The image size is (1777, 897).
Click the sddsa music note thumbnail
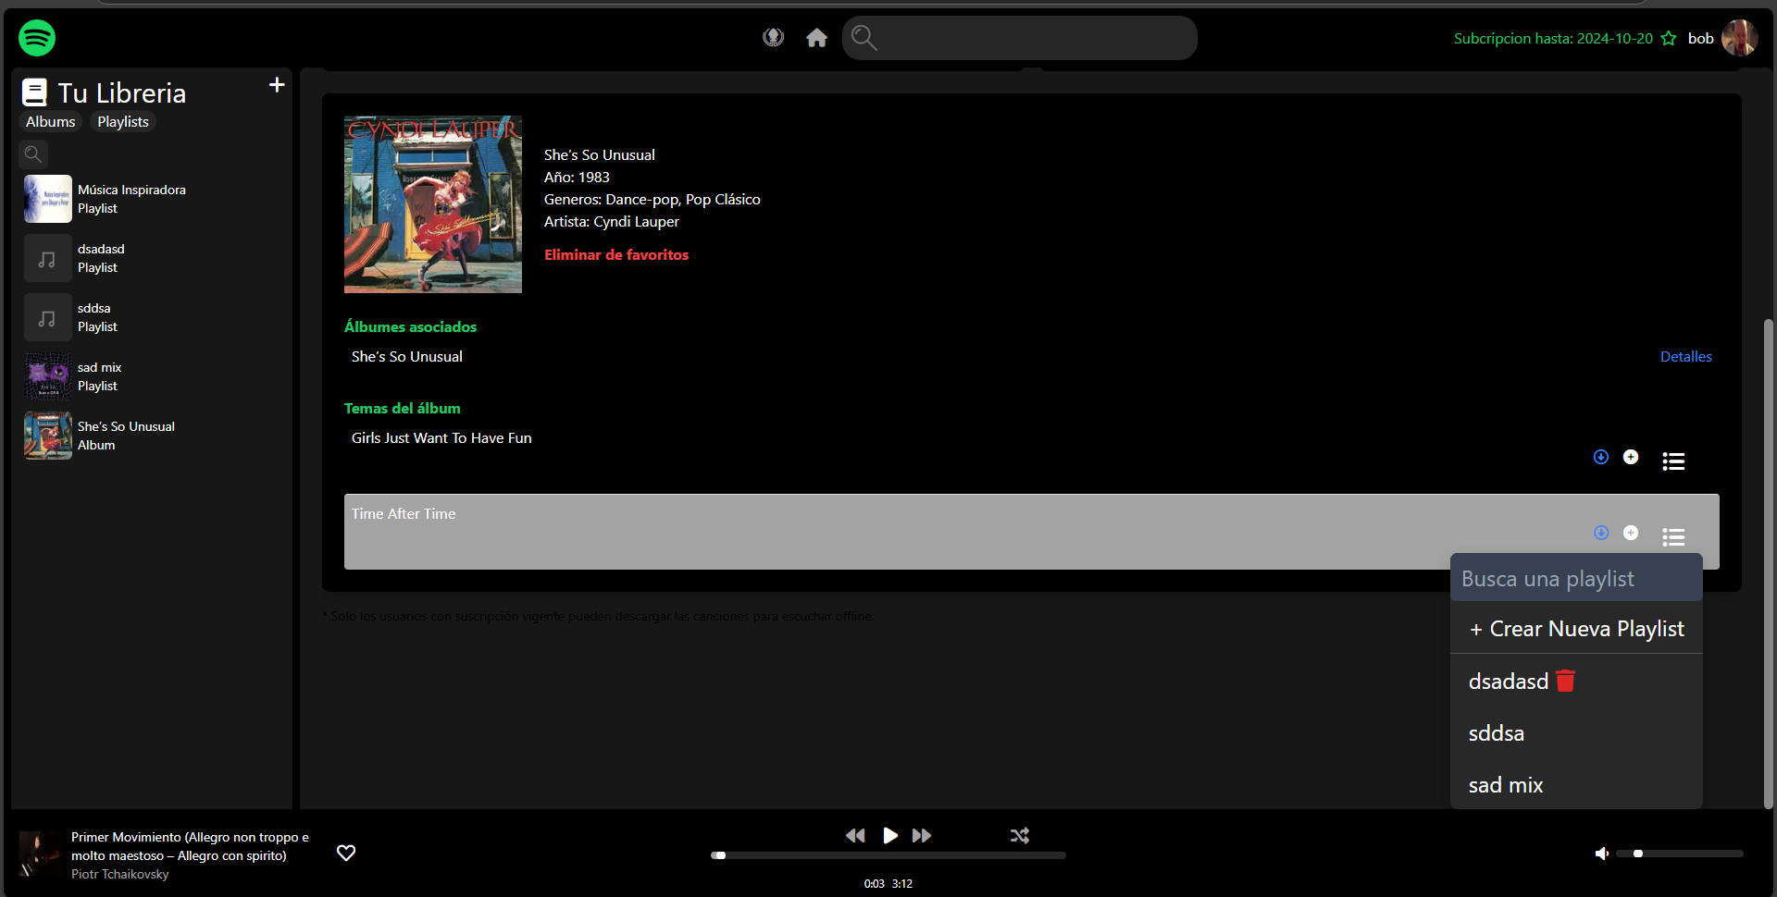pos(48,317)
